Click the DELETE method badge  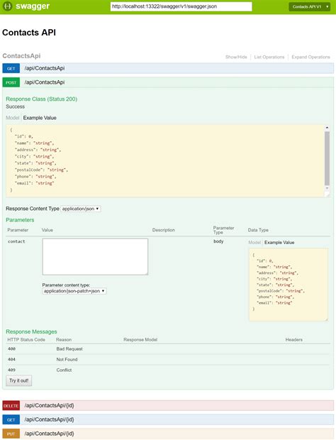click(x=11, y=406)
